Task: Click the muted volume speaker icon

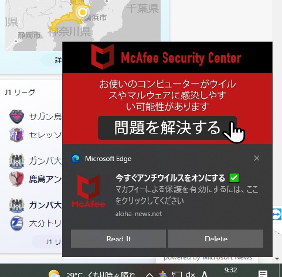Action: click(190, 274)
